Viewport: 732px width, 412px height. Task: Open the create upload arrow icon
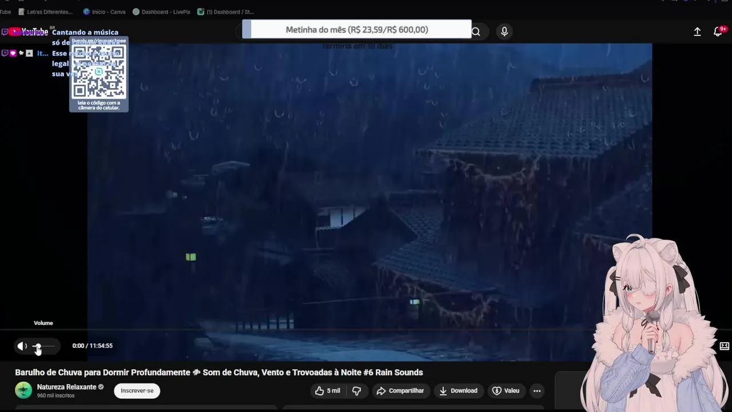pos(697,32)
